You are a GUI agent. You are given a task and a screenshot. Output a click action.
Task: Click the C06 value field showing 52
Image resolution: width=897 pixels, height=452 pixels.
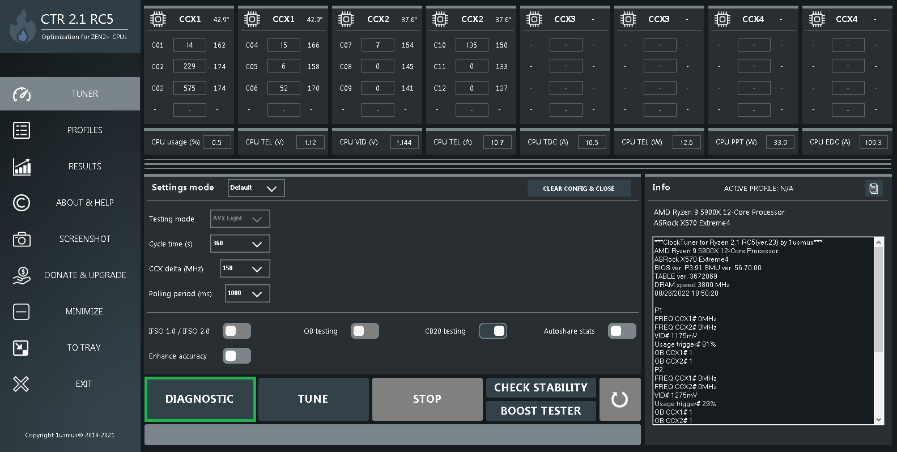point(283,88)
